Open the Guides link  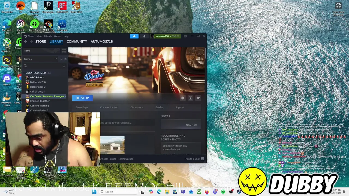pos(159,107)
